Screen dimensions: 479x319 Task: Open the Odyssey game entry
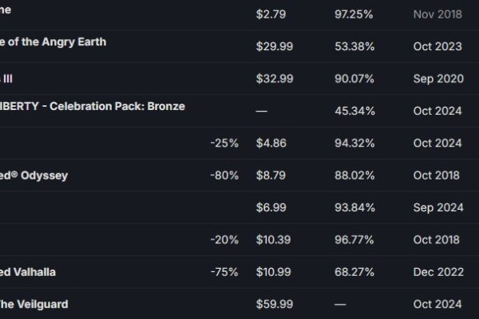point(34,175)
